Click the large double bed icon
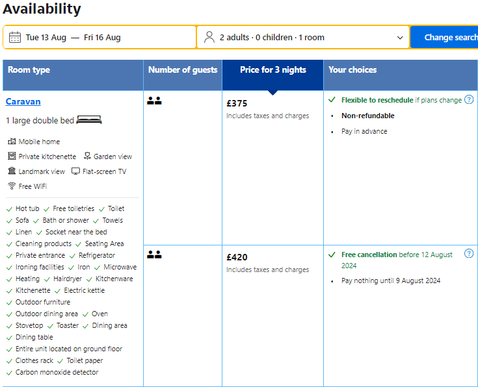The image size is (478, 387). tap(89, 120)
